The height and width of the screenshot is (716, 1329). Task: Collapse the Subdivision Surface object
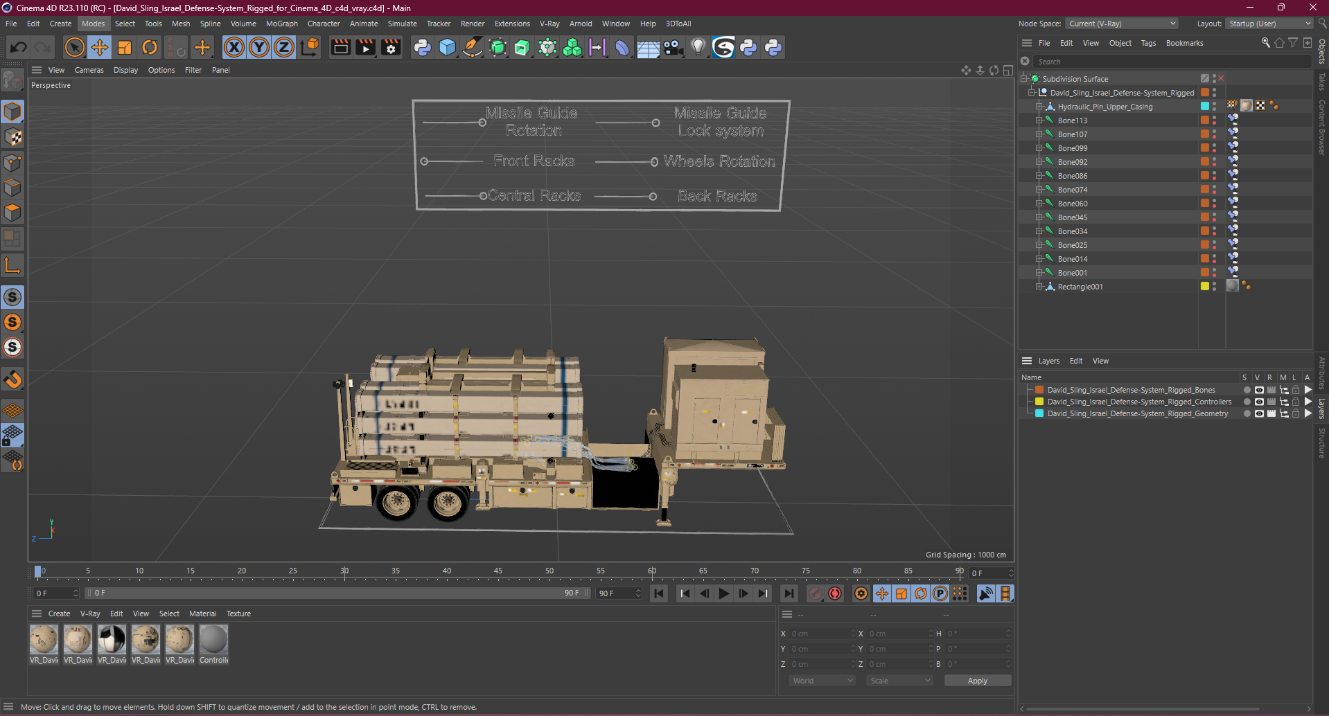pyautogui.click(x=1023, y=79)
